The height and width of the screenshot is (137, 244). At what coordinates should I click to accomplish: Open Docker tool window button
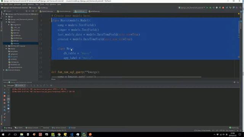[72, 128]
